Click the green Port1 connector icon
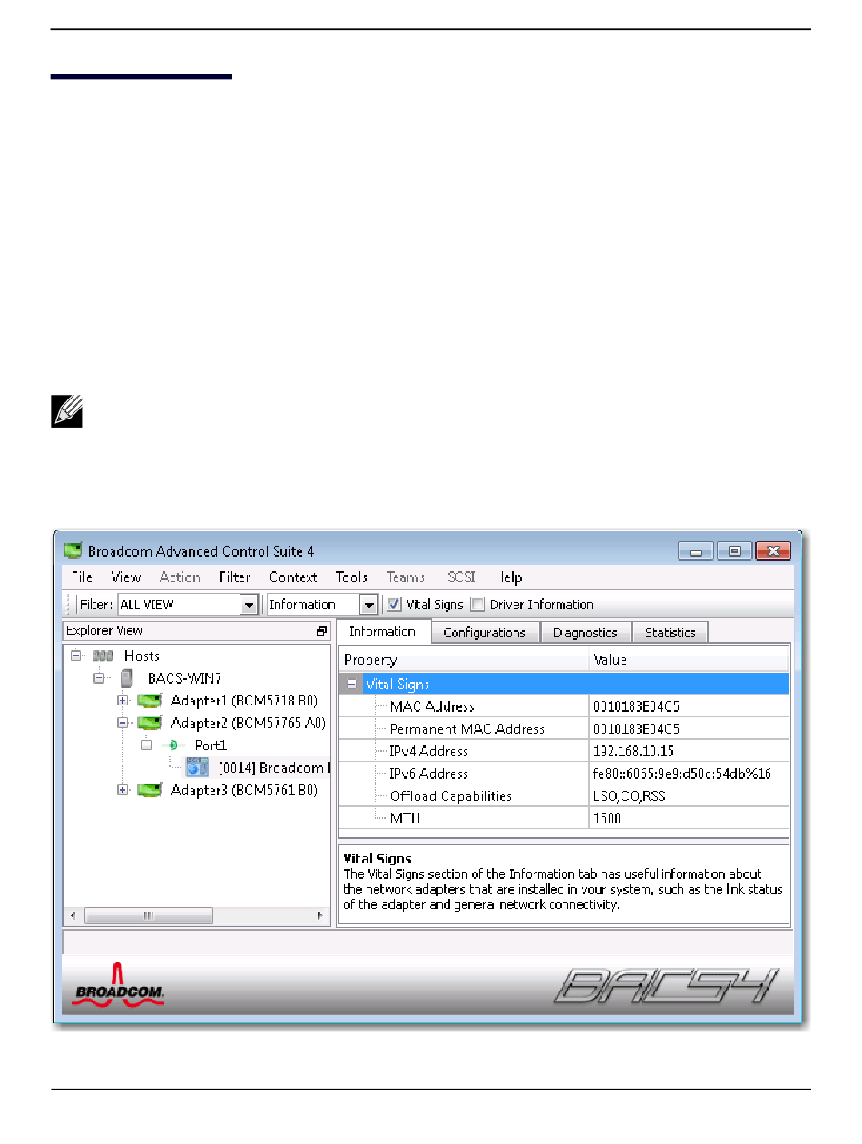The width and height of the screenshot is (862, 1144). [172, 745]
